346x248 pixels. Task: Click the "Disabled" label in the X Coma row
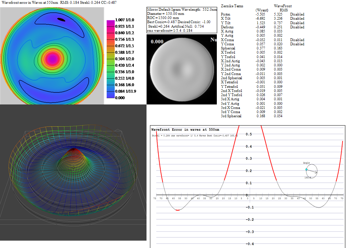[297, 40]
